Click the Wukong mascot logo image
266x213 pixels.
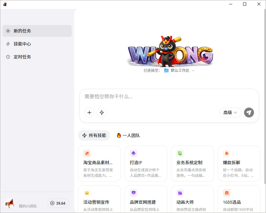170,51
